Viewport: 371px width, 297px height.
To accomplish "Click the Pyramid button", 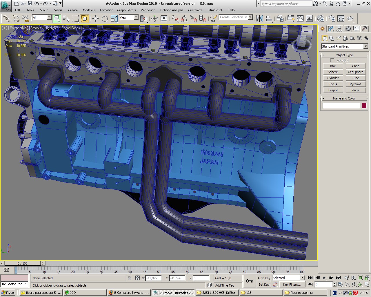I will click(355, 84).
